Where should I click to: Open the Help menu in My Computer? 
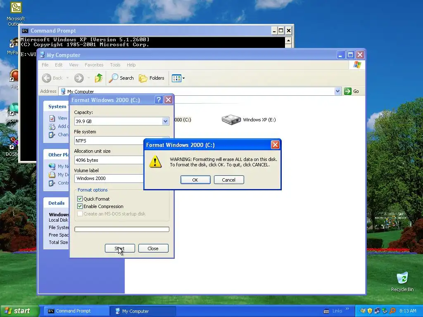pyautogui.click(x=131, y=65)
